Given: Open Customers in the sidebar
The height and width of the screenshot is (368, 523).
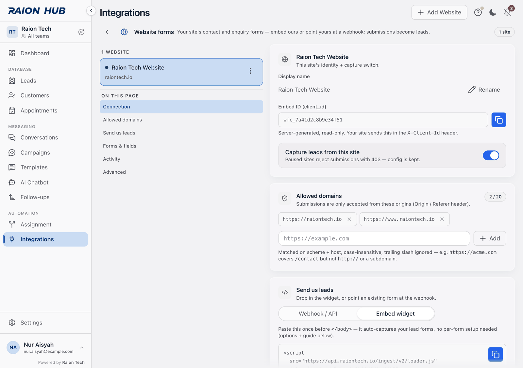Looking at the screenshot, I should click(45, 96).
